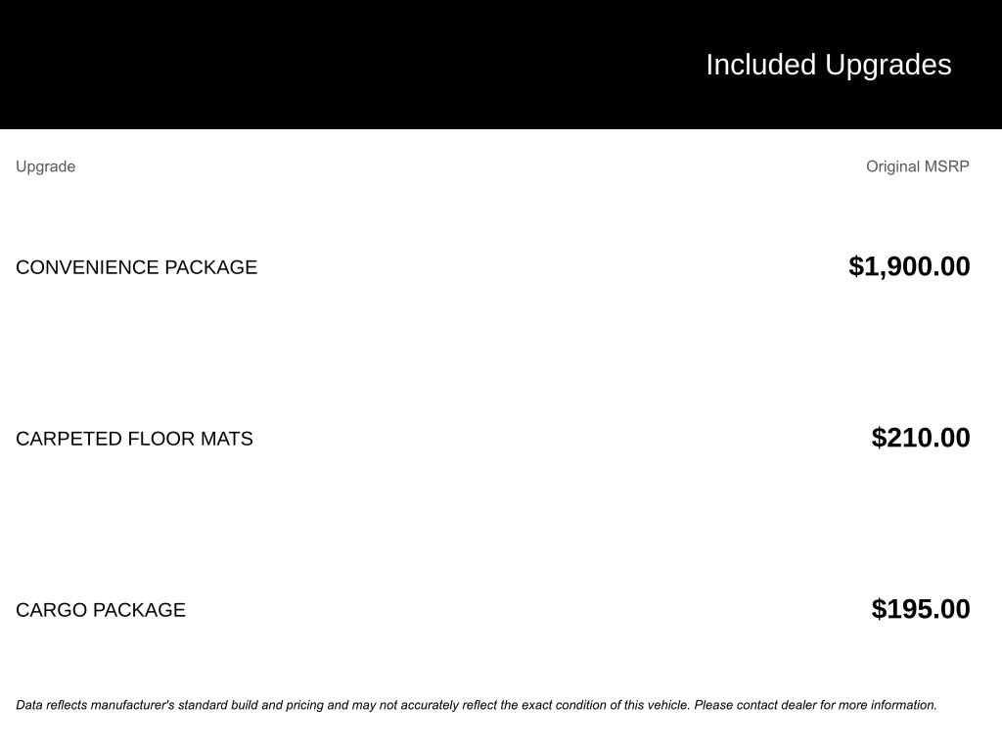Click the Original MSRP column header
Image resolution: width=1002 pixels, height=752 pixels.
coord(917,166)
